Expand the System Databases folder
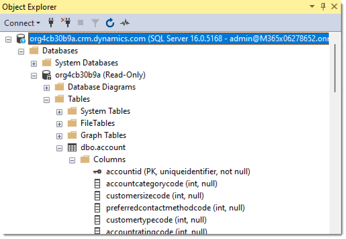 (34, 64)
